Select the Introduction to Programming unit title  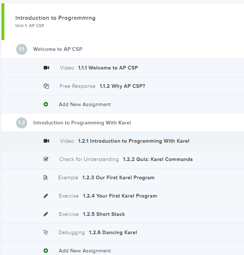tap(55, 18)
